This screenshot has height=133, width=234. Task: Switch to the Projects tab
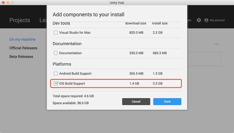(x=20, y=20)
